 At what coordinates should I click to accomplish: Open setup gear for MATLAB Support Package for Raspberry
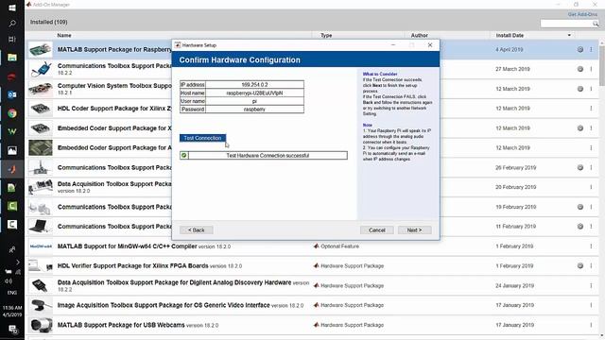579,49
